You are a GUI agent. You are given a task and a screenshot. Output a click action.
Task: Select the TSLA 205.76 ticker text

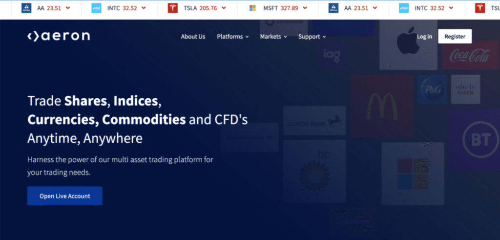tap(200, 8)
